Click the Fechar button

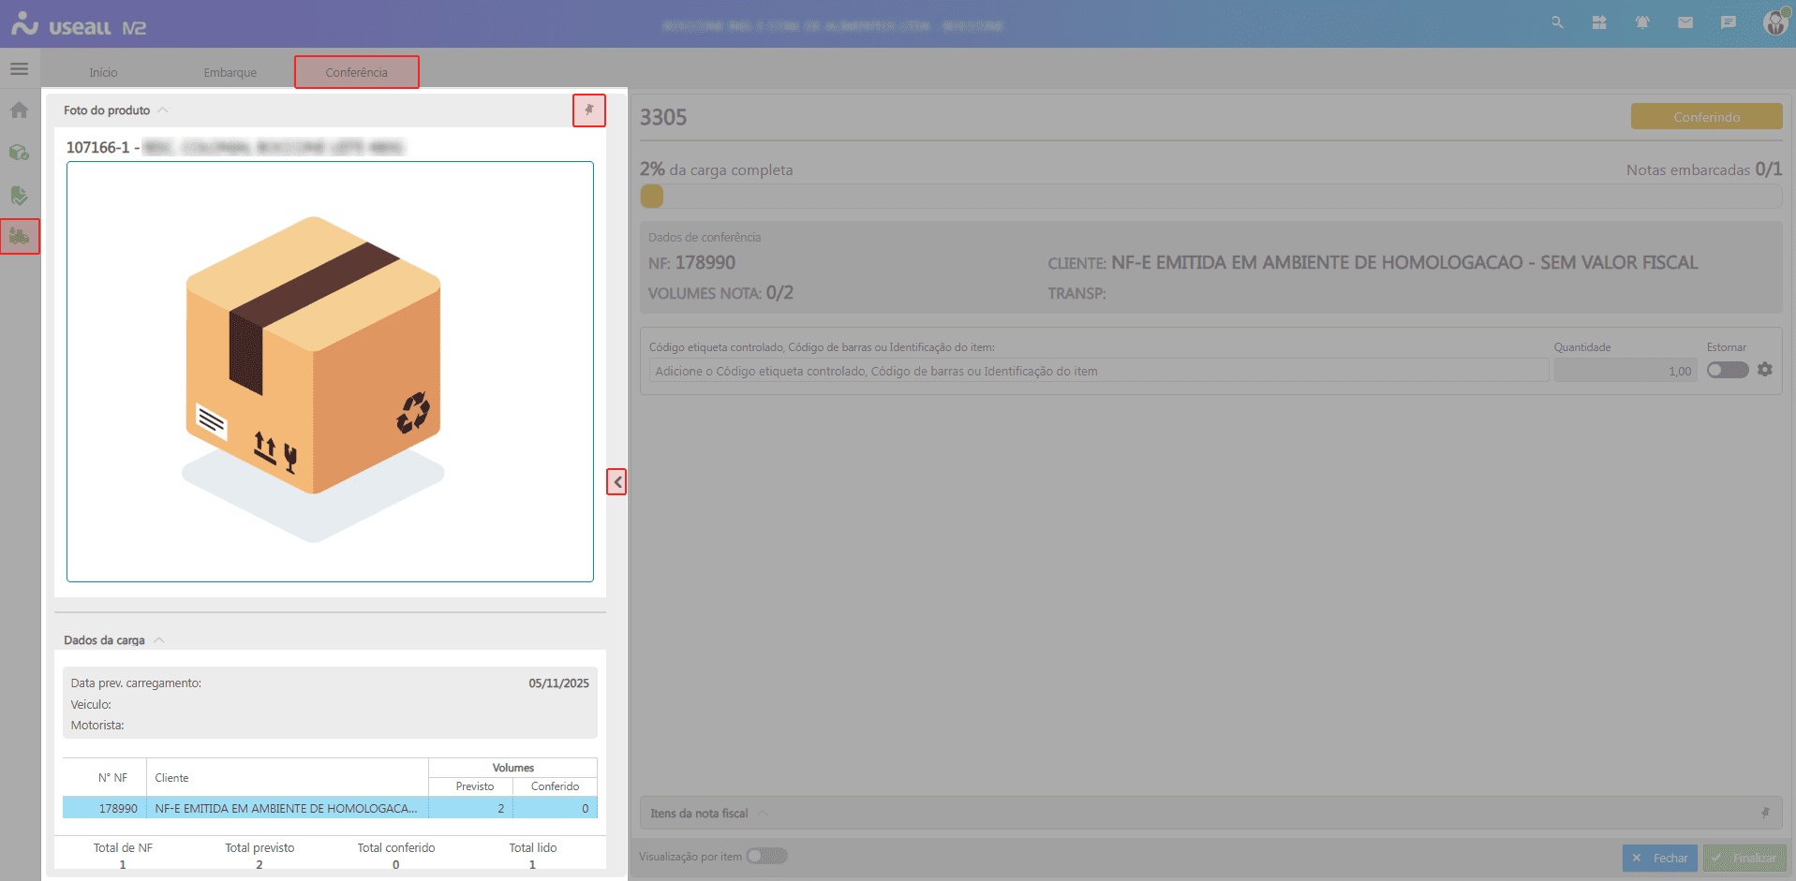click(1659, 858)
